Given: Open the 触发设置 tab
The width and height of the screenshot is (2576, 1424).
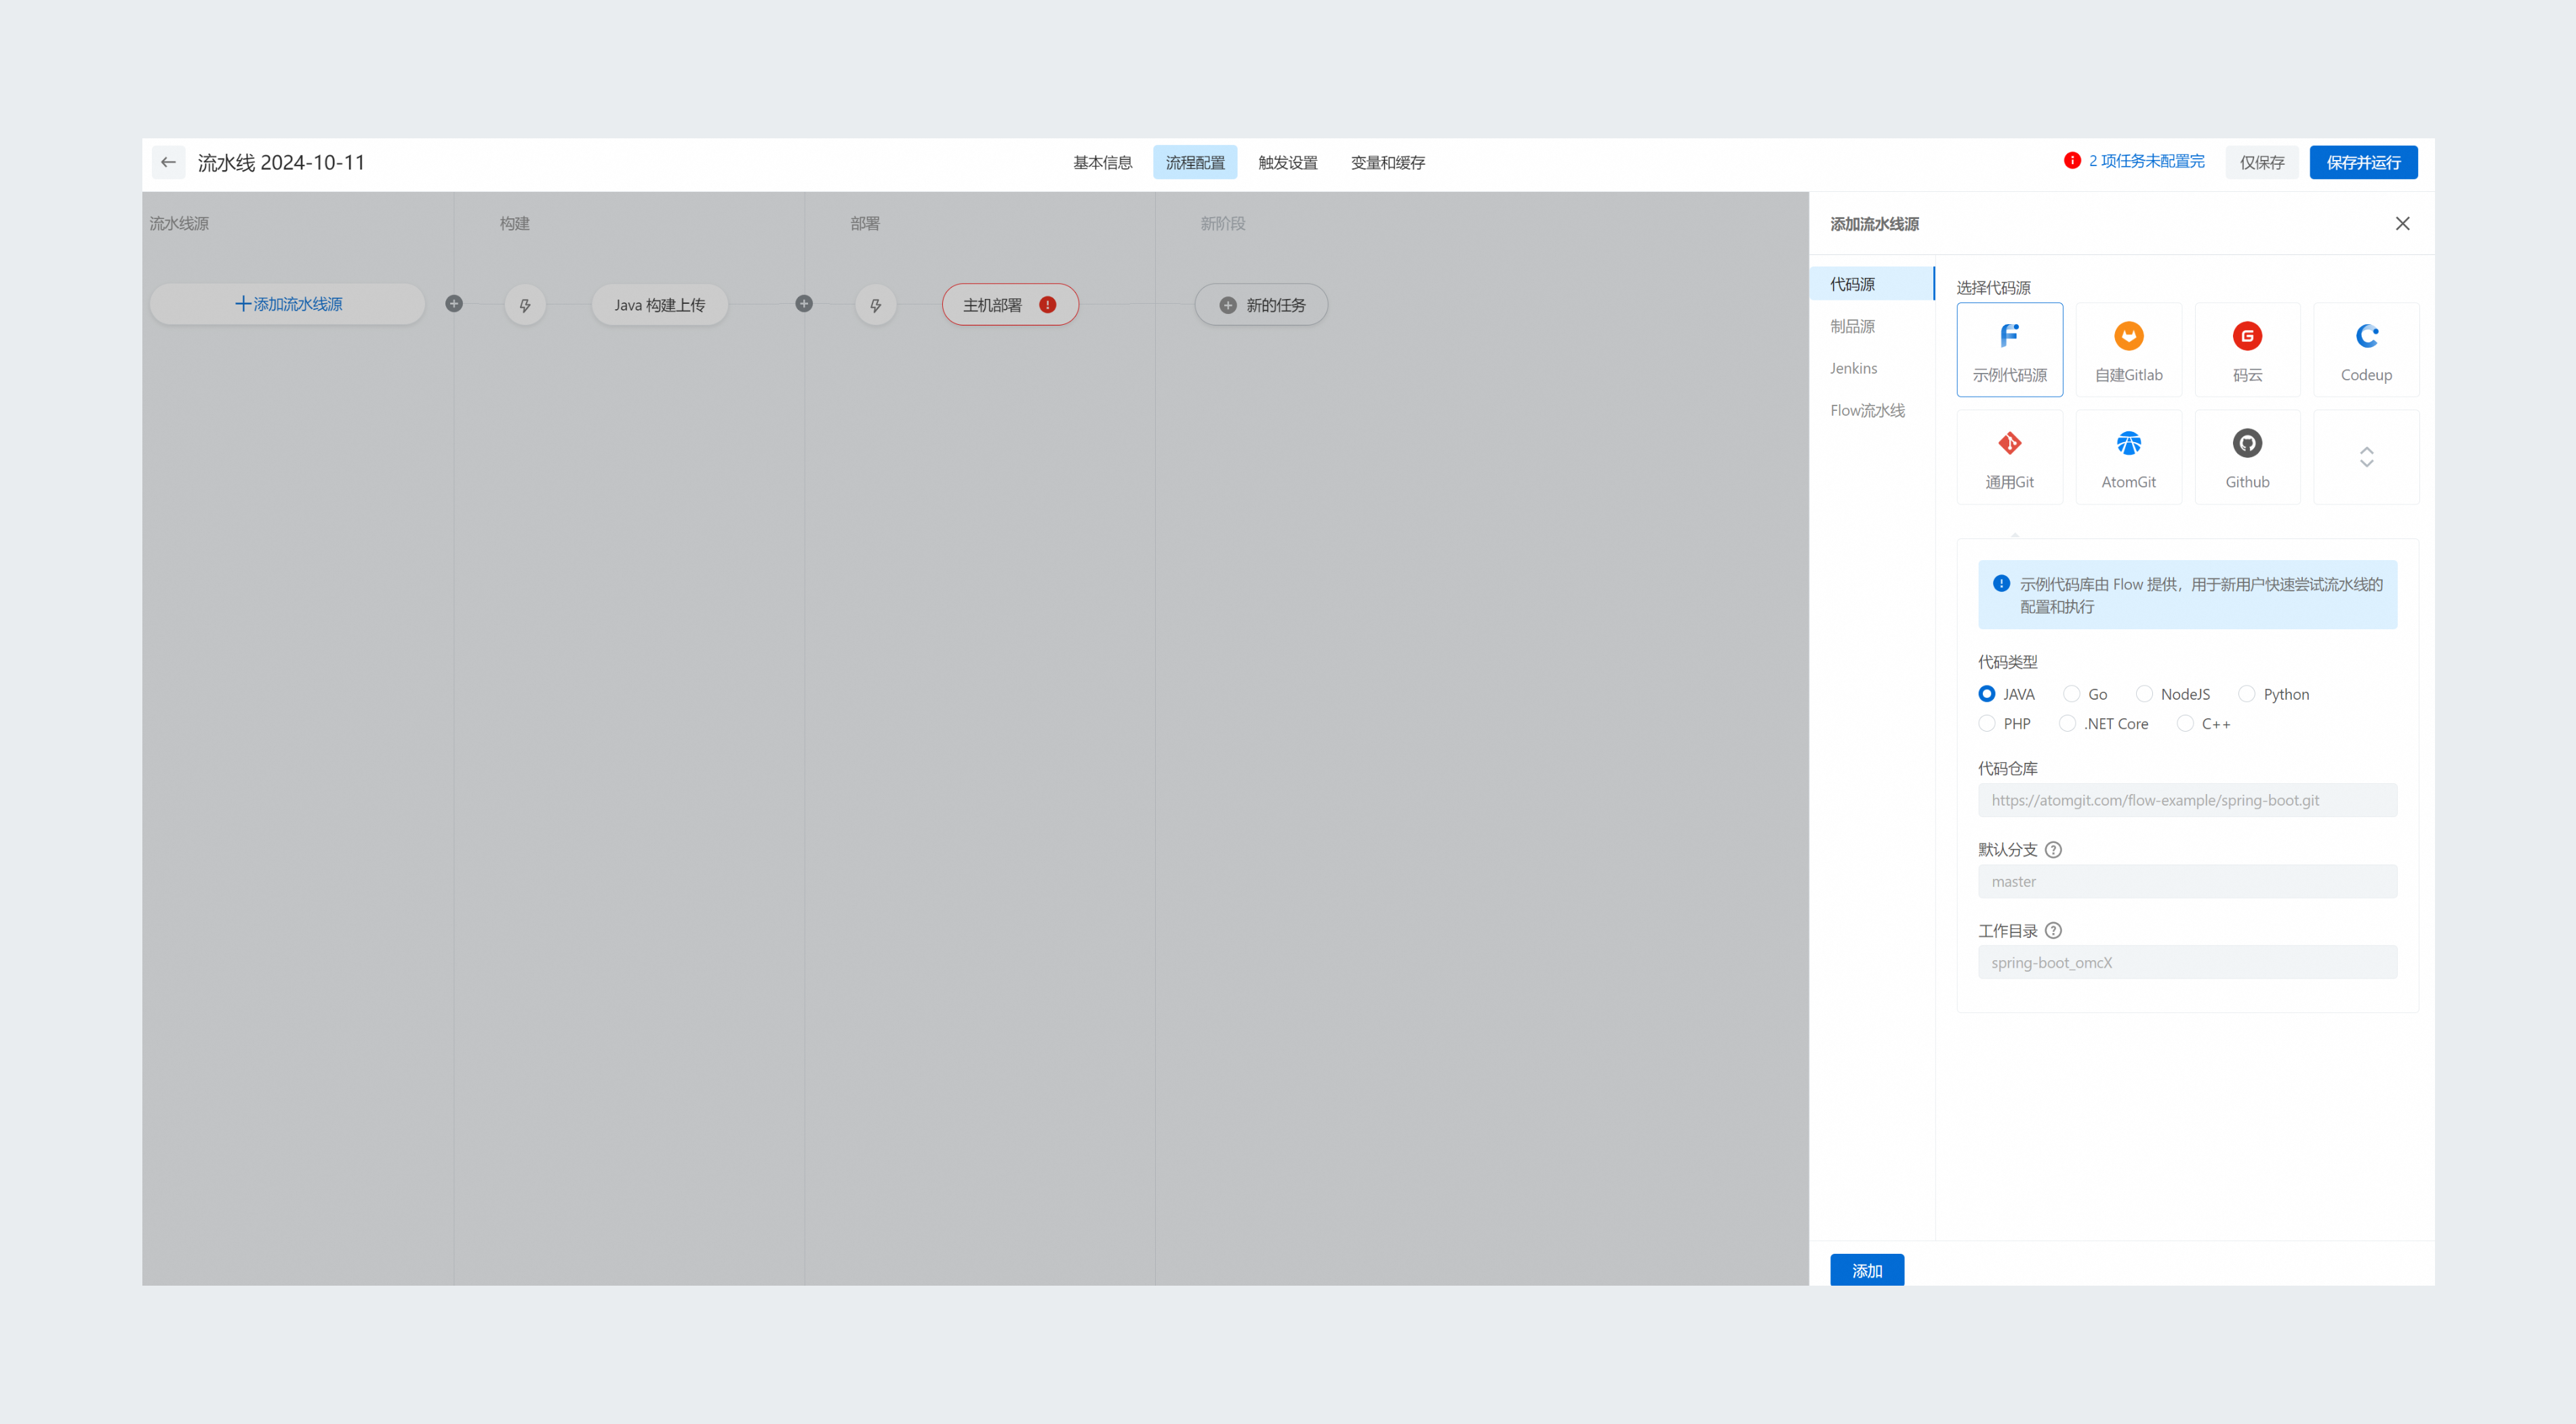Looking at the screenshot, I should point(1288,162).
